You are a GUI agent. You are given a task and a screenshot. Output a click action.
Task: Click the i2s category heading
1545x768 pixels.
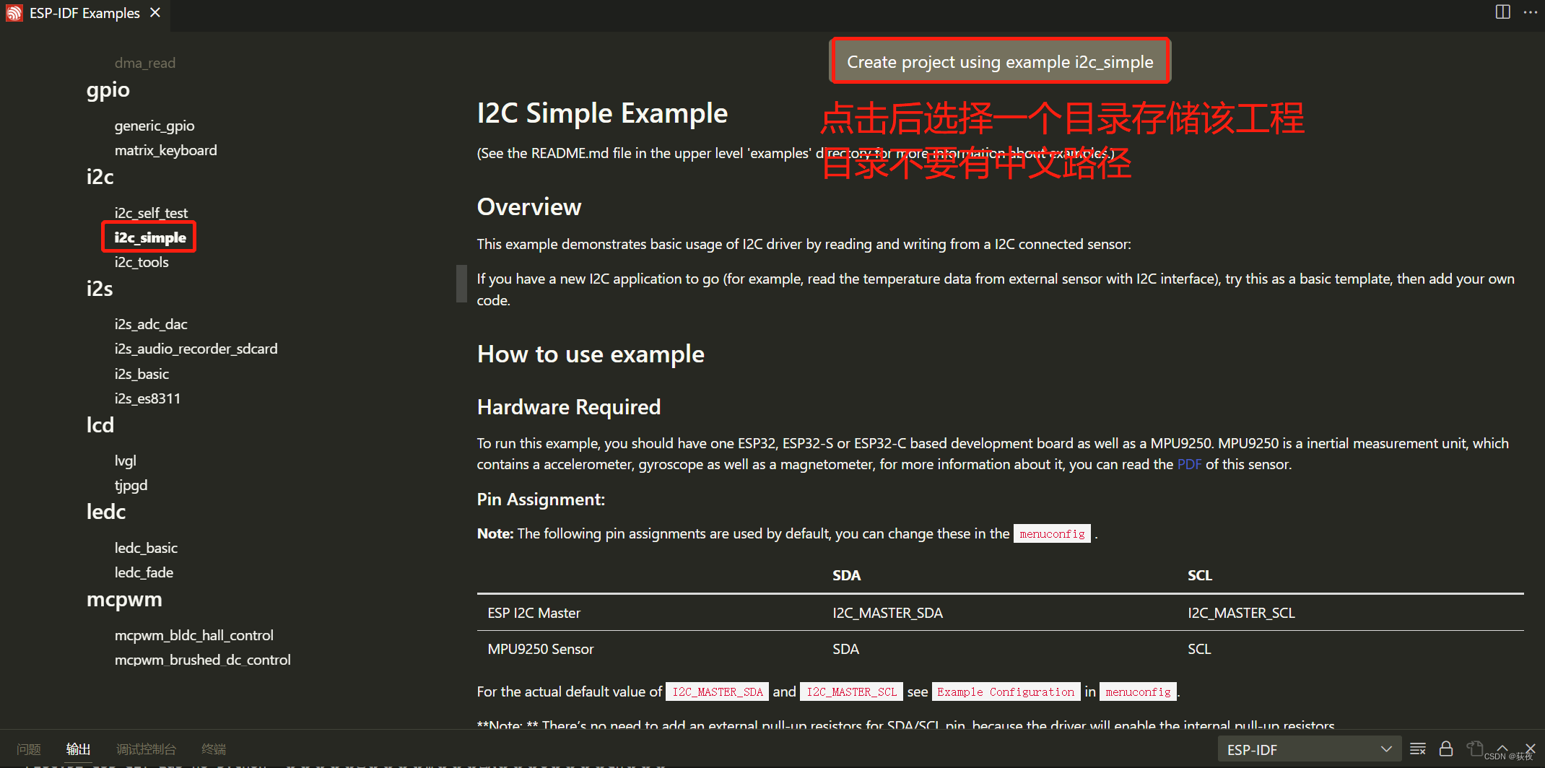100,289
